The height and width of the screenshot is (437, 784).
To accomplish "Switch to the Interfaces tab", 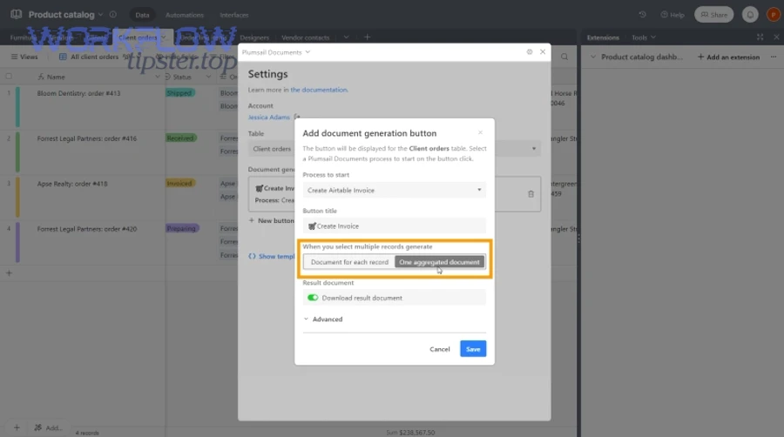I will pyautogui.click(x=234, y=15).
